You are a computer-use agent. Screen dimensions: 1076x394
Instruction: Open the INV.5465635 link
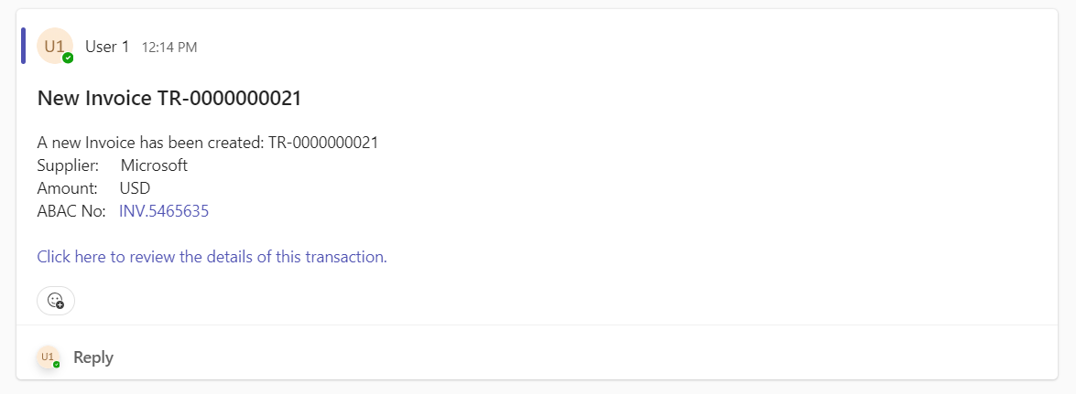pyautogui.click(x=164, y=211)
